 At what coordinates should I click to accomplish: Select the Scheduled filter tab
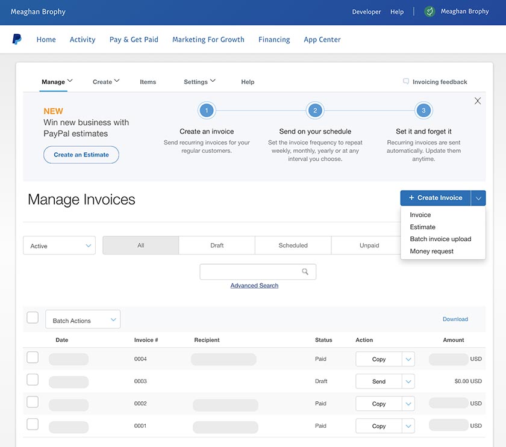[x=293, y=245]
